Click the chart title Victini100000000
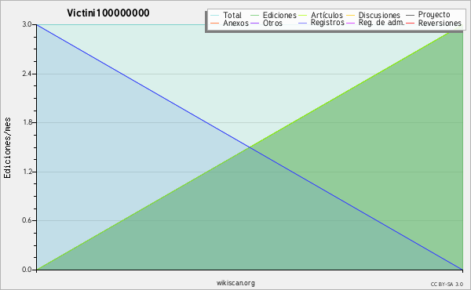The image size is (471, 290). (108, 13)
